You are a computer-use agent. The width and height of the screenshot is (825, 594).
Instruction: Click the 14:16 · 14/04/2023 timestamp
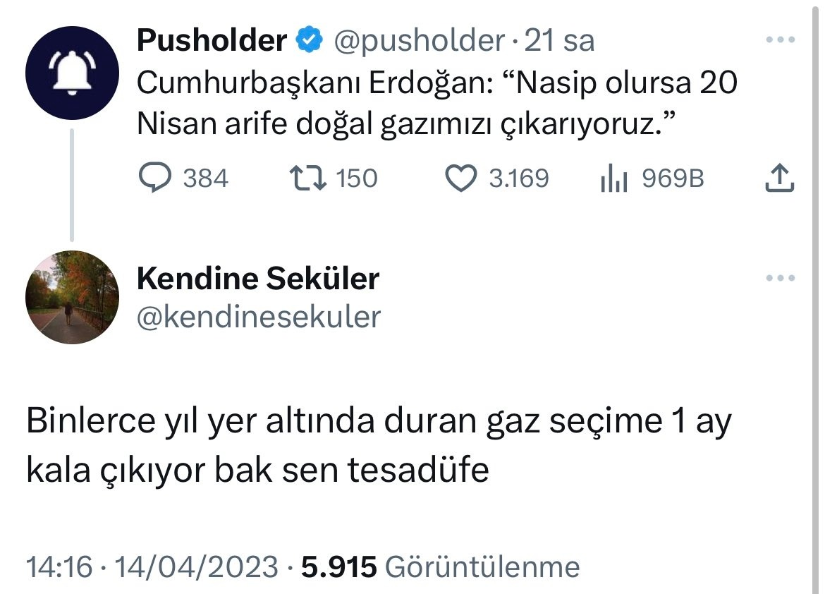[152, 566]
